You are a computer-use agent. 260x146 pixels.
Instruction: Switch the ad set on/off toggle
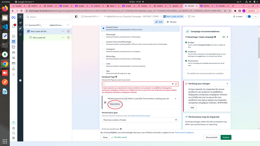[248, 16]
